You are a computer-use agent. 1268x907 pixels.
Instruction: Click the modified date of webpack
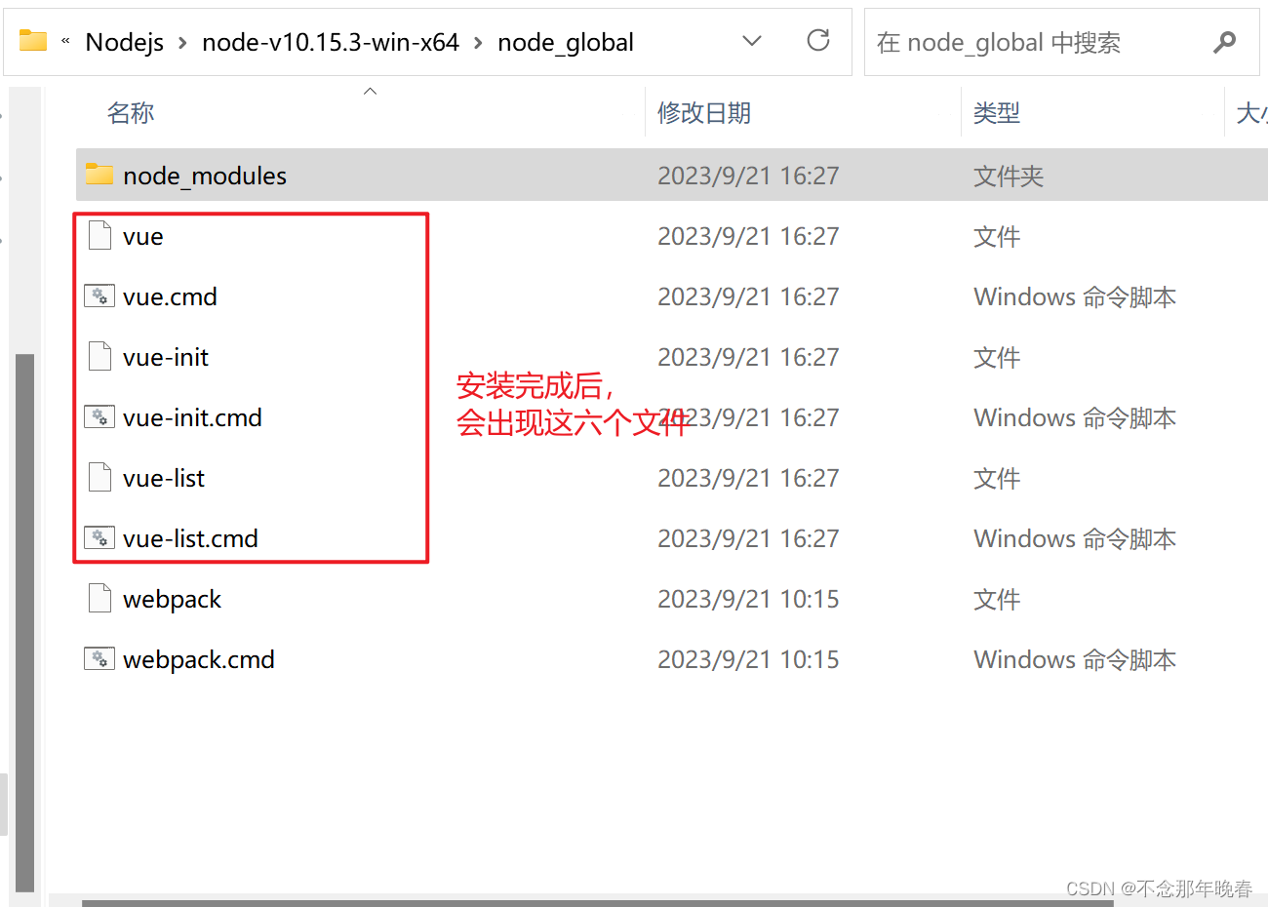748,599
